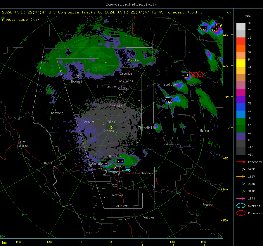The height and width of the screenshot is (246, 263).
Task: Click the Stettler town label
Action: coord(170,85)
